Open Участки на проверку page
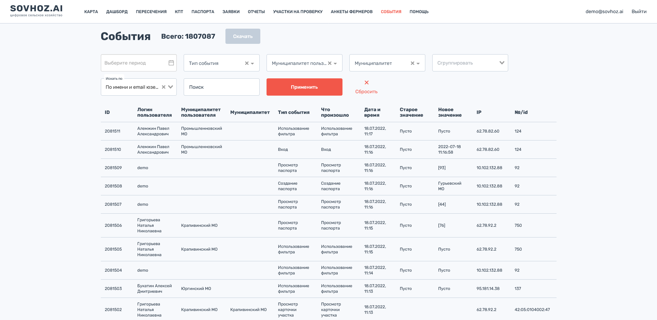 click(x=298, y=12)
